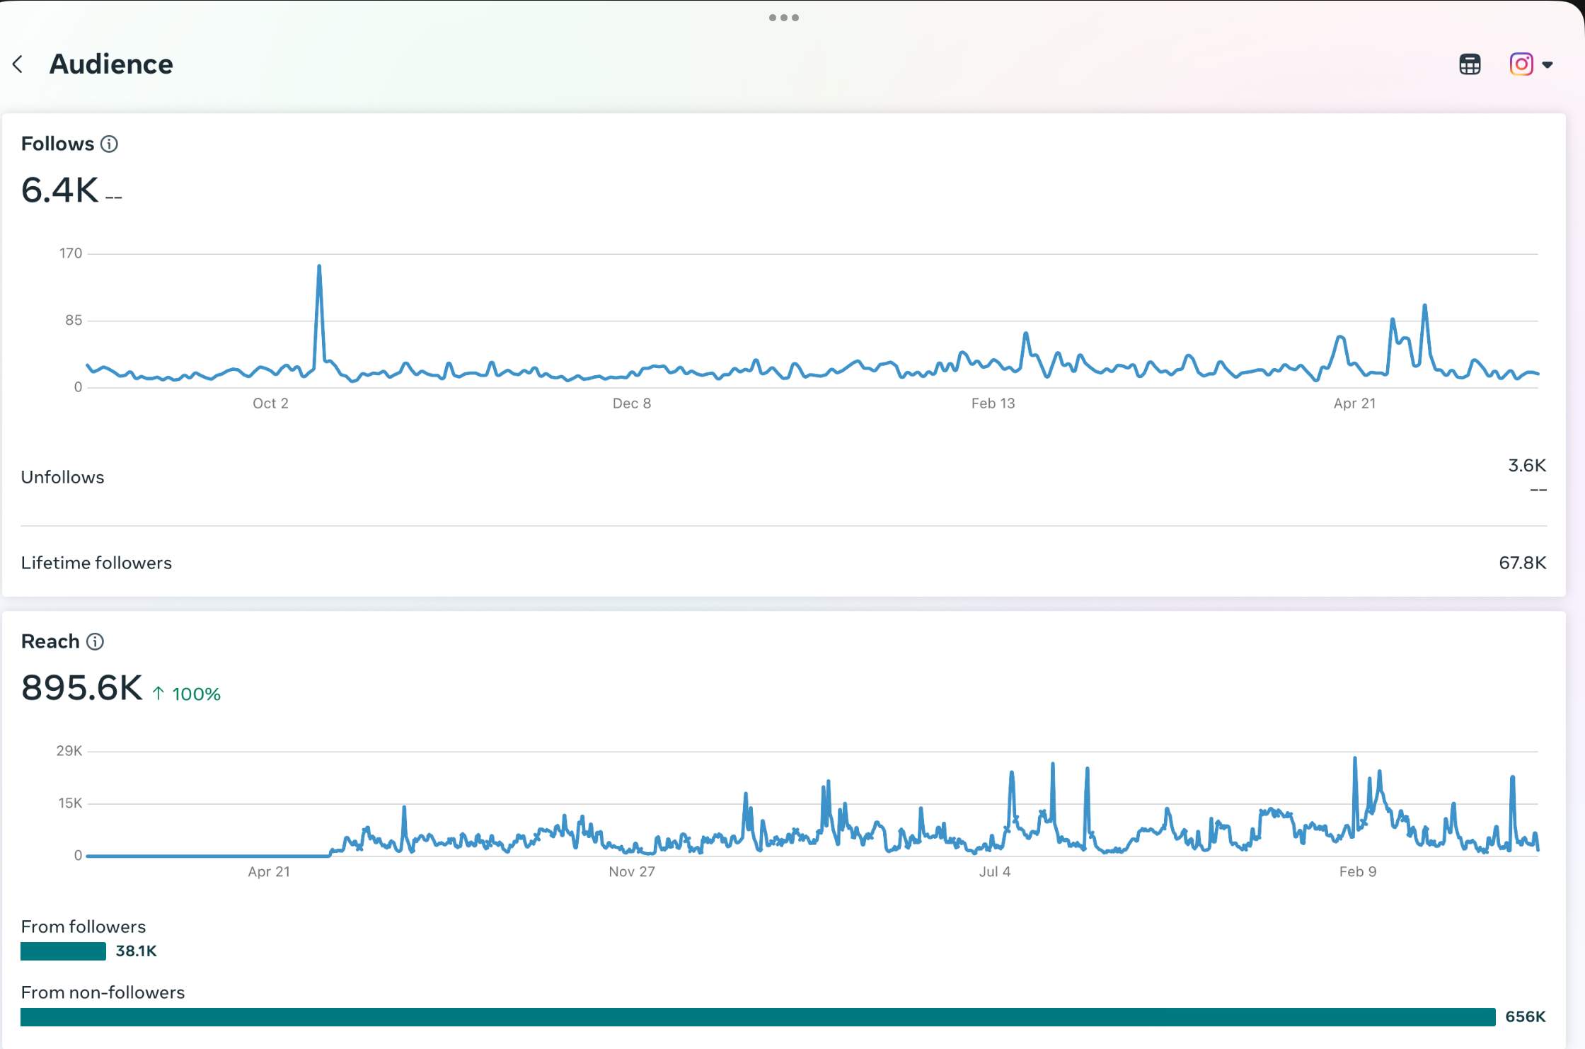Click the tall October spike in Follows chart
Image resolution: width=1585 pixels, height=1049 pixels.
pos(319,269)
